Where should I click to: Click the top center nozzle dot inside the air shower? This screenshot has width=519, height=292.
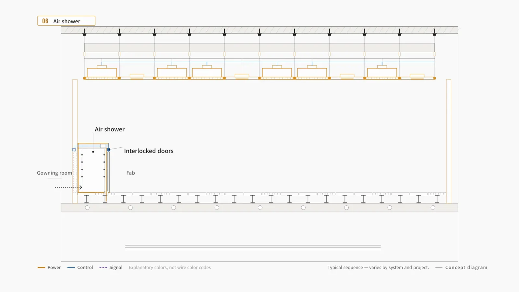93,152
